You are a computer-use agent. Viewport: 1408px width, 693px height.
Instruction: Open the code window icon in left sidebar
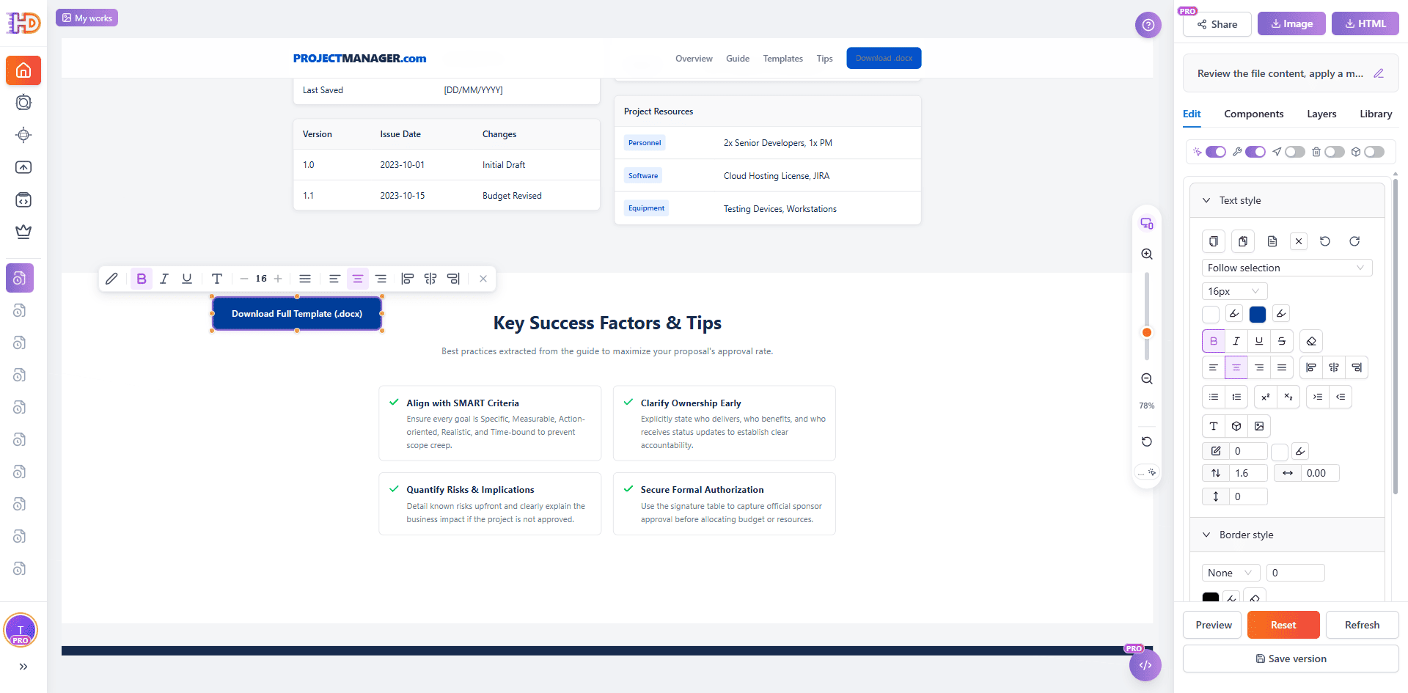[x=23, y=199]
